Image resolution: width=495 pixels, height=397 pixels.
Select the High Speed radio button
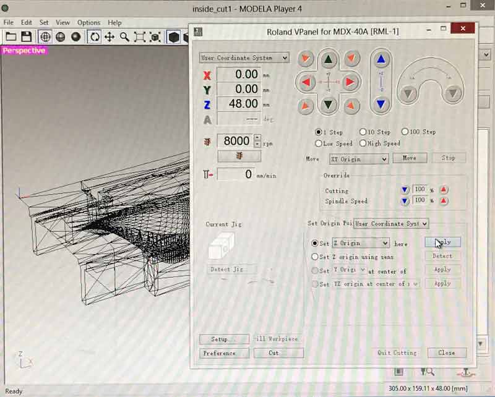(363, 143)
